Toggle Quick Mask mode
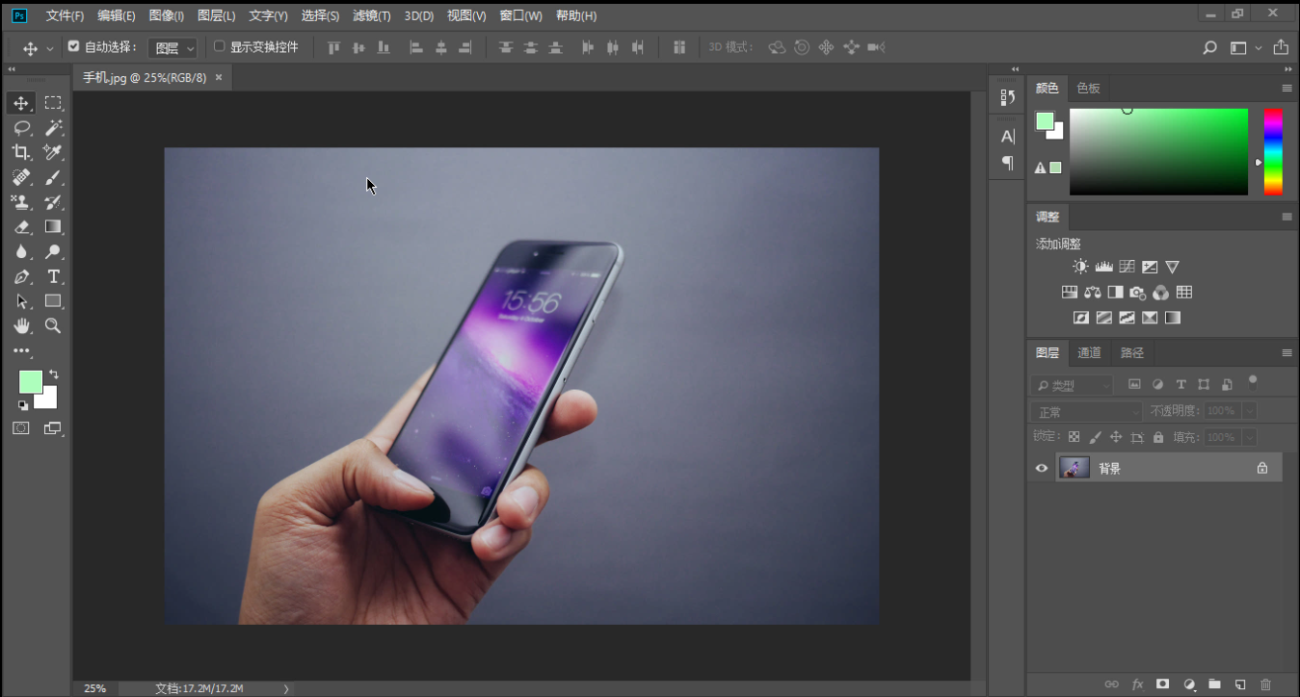This screenshot has width=1300, height=697. click(x=21, y=428)
